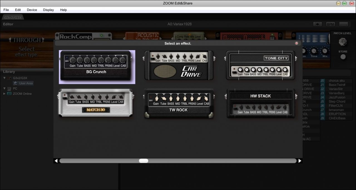Click the PATCH LEVEL knob
This screenshot has height=190, width=356.
[343, 42]
